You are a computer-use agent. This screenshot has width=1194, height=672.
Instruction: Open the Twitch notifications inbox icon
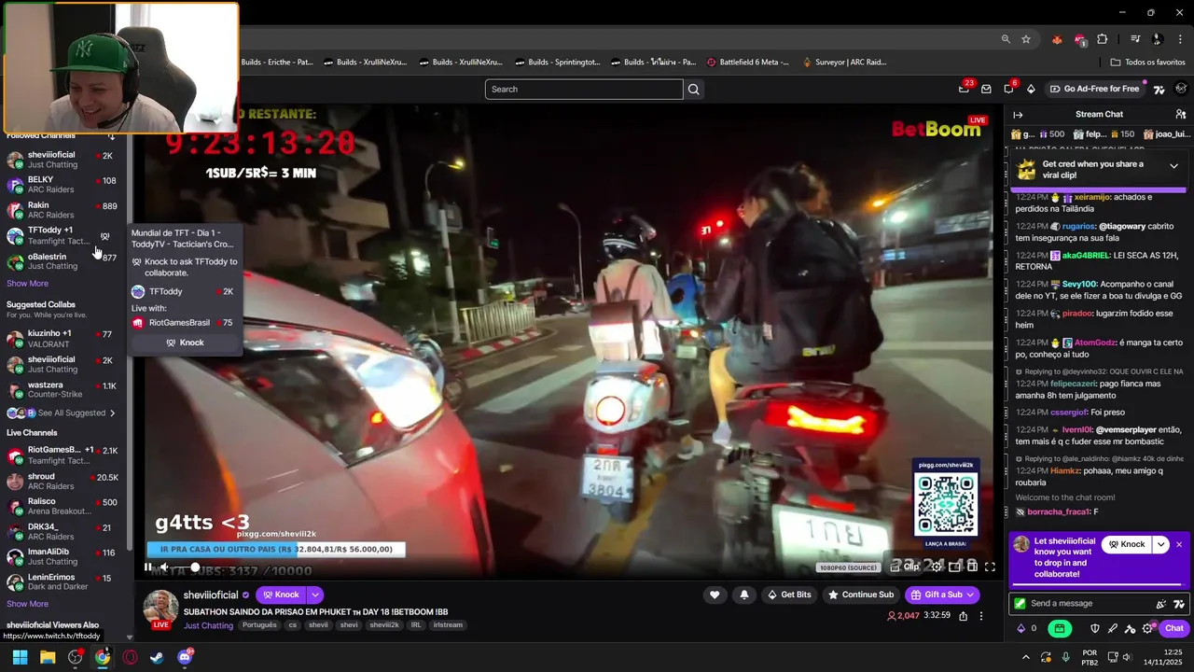pos(986,89)
